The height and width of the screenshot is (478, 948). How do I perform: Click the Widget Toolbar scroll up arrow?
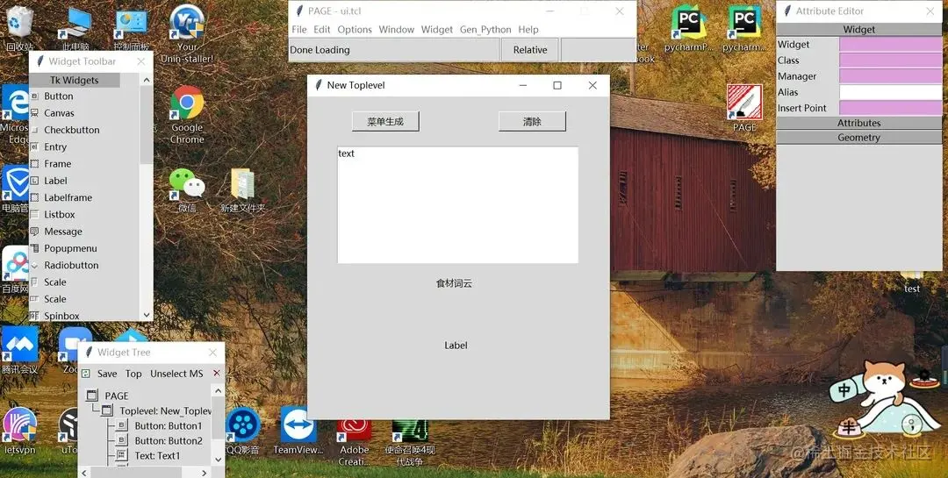[x=147, y=80]
